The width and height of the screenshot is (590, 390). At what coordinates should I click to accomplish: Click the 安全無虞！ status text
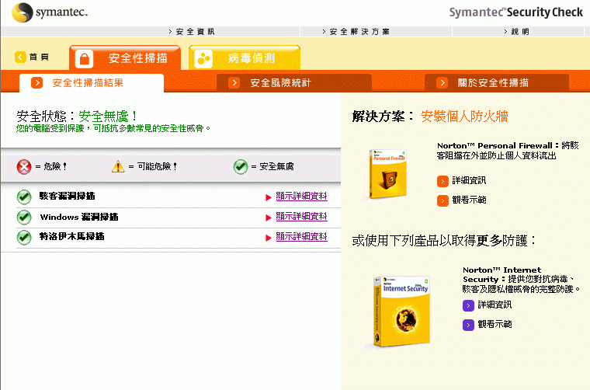pos(108,117)
